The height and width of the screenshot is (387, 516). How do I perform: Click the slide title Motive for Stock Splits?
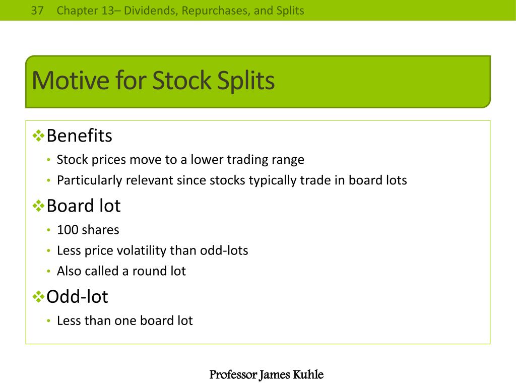153,81
